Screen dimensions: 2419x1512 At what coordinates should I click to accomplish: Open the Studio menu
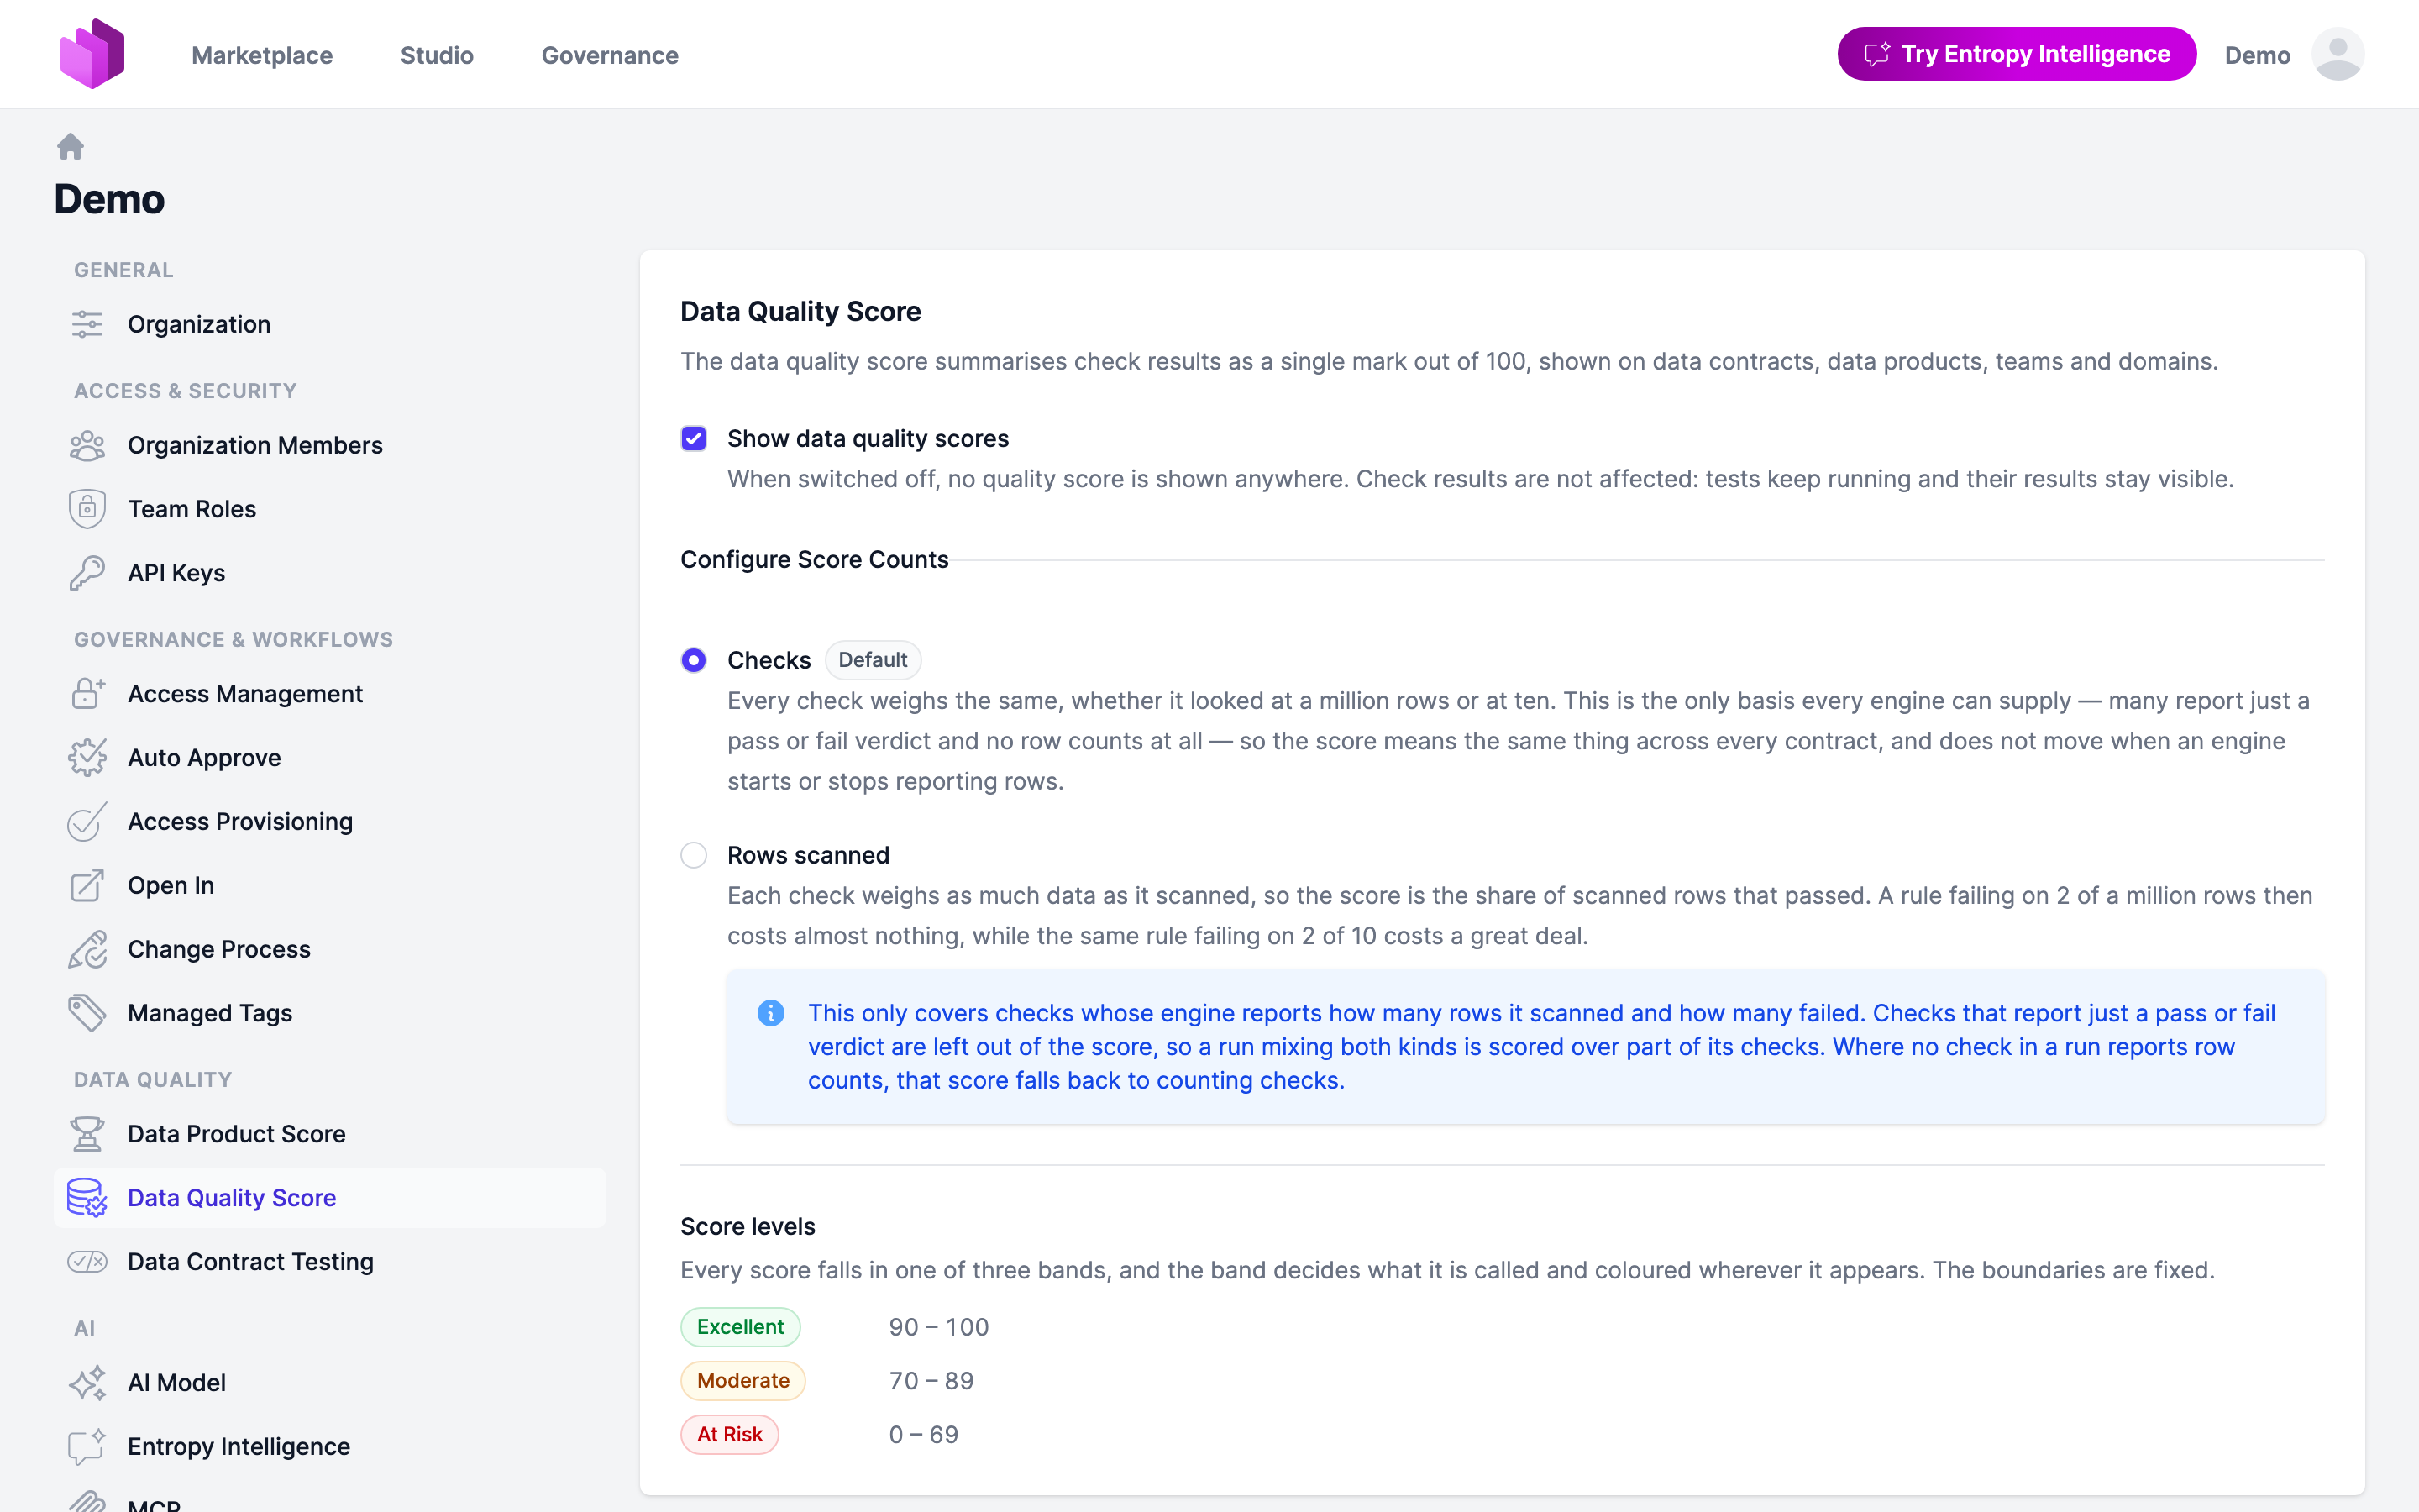click(x=437, y=55)
